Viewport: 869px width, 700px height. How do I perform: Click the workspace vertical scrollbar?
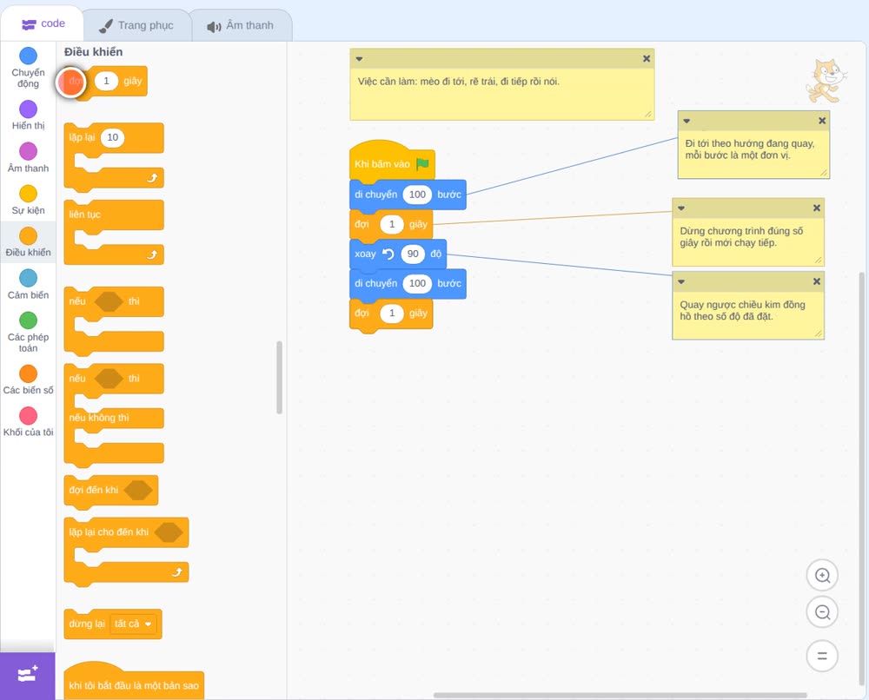[x=861, y=479]
